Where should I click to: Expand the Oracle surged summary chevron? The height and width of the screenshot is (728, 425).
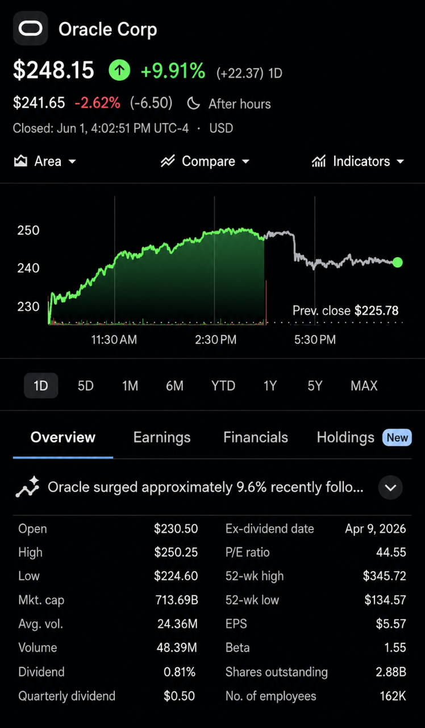(x=390, y=487)
